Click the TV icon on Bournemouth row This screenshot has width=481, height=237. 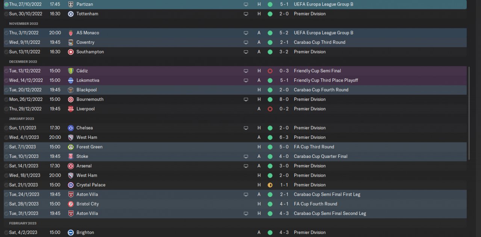[246, 100]
